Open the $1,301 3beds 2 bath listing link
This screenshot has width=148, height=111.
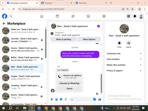point(67,35)
